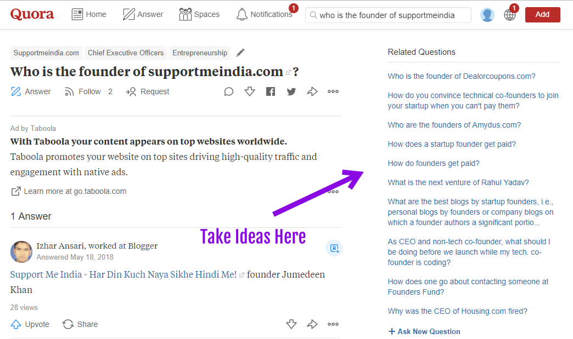
Task: Open the Entrepreneurship topic tag
Action: pyautogui.click(x=200, y=53)
